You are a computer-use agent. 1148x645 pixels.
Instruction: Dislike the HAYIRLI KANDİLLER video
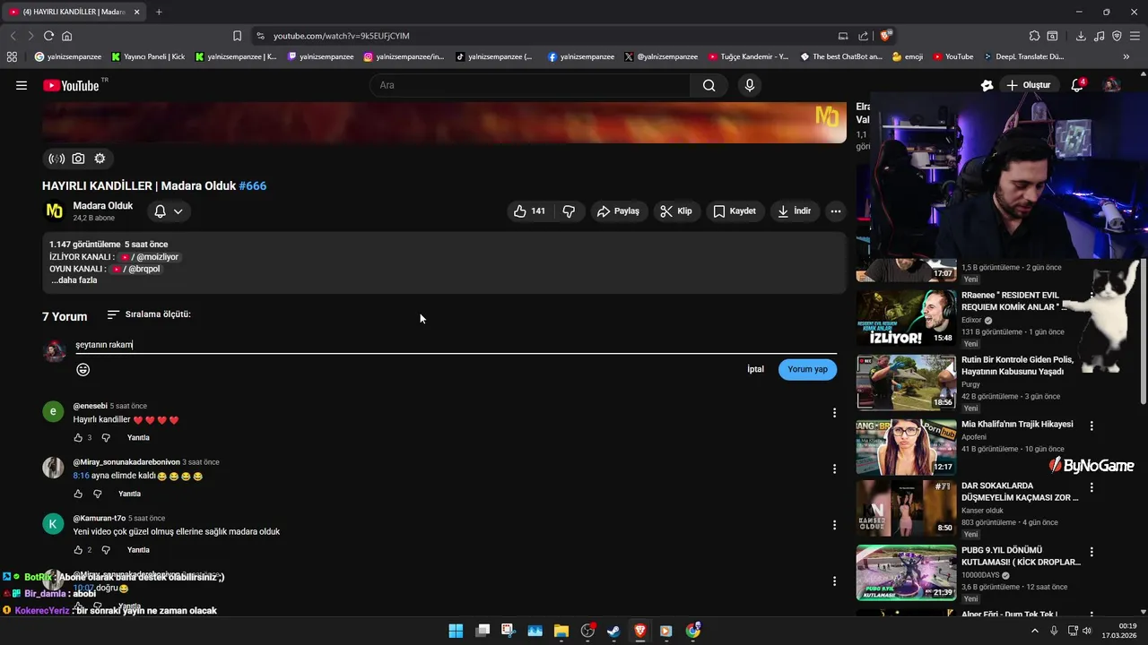click(569, 211)
